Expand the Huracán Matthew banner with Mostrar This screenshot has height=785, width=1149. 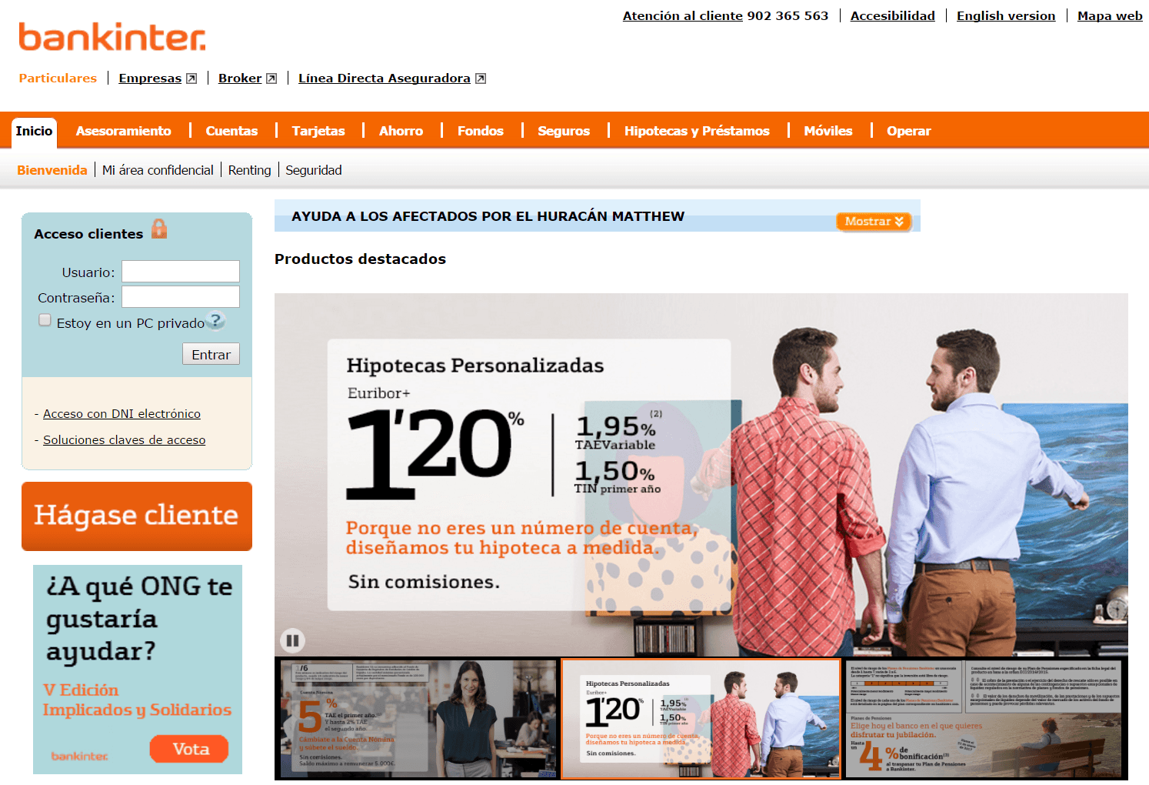point(874,222)
